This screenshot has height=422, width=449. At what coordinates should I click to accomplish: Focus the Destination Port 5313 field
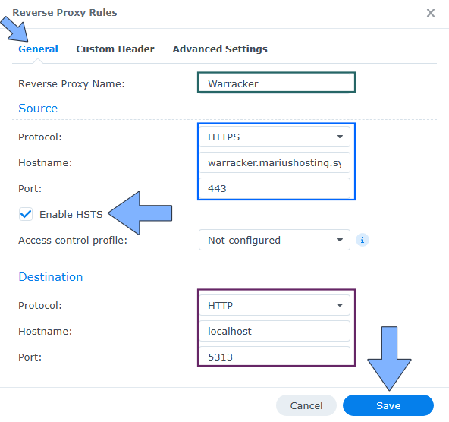click(x=275, y=356)
